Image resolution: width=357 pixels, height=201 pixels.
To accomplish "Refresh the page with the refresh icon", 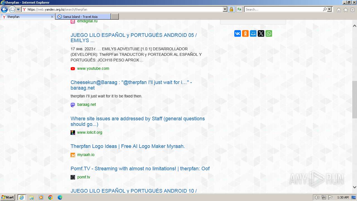I will pos(239,9).
